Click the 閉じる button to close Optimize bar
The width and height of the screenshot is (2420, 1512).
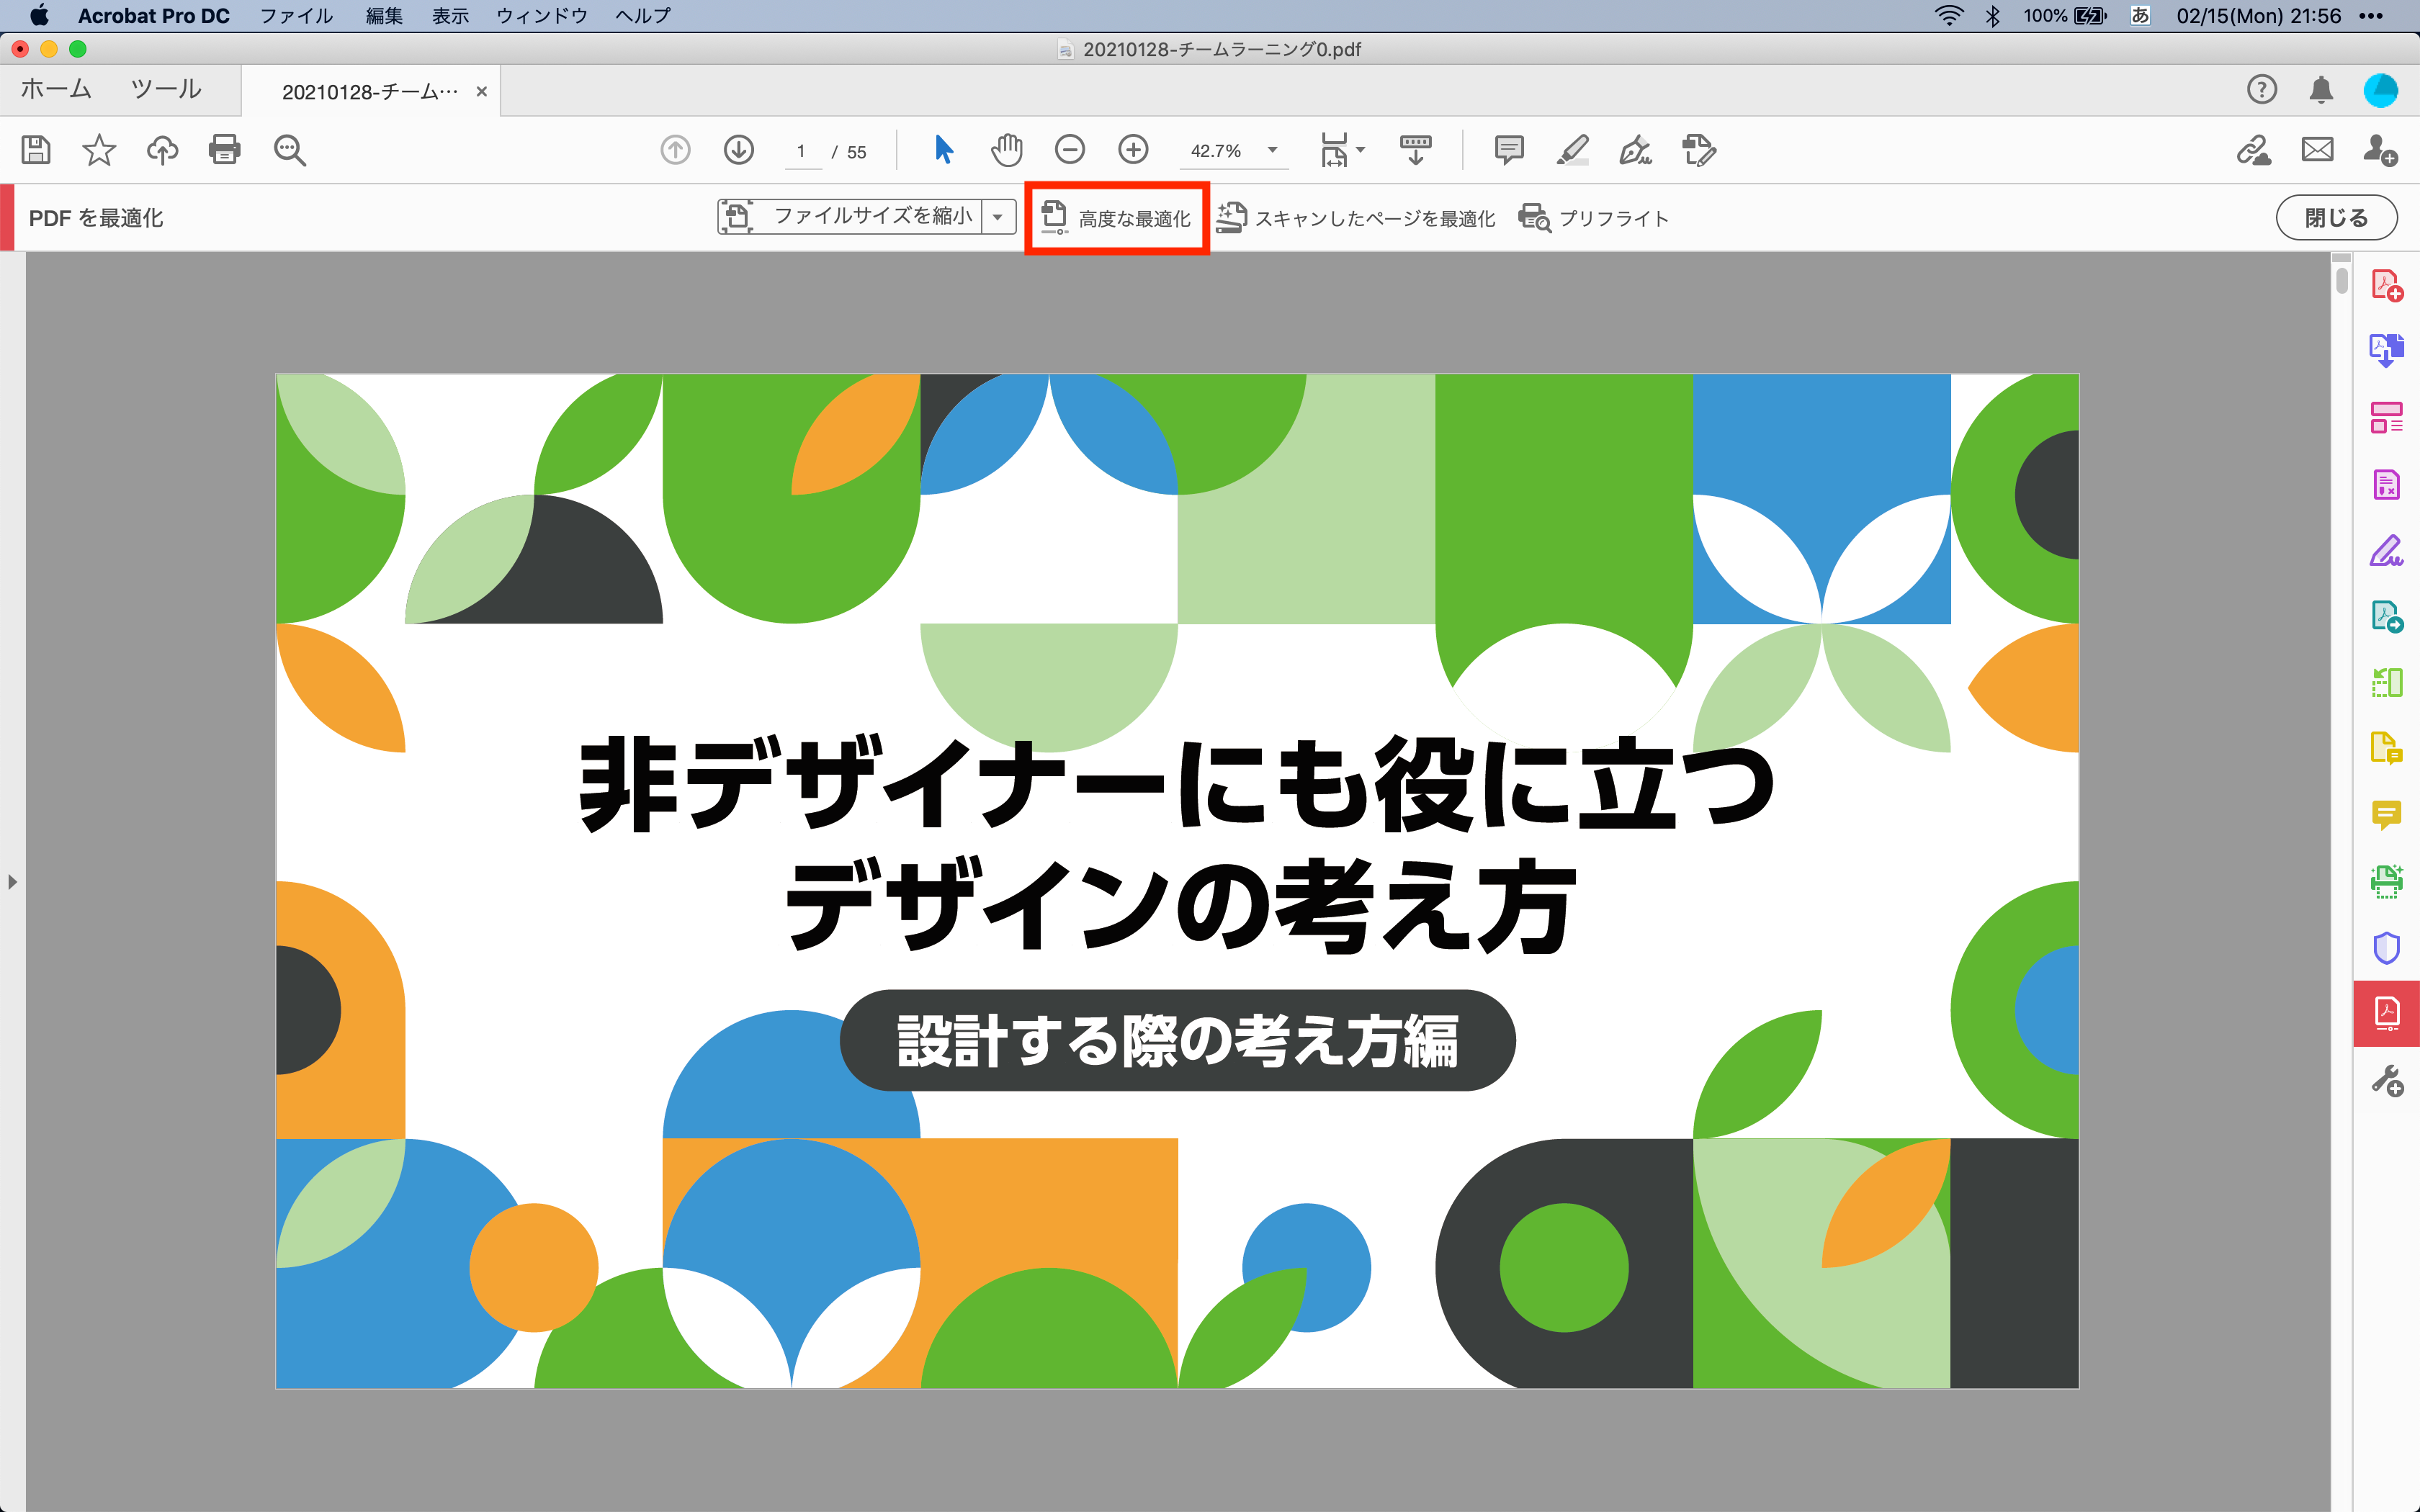(x=2336, y=217)
